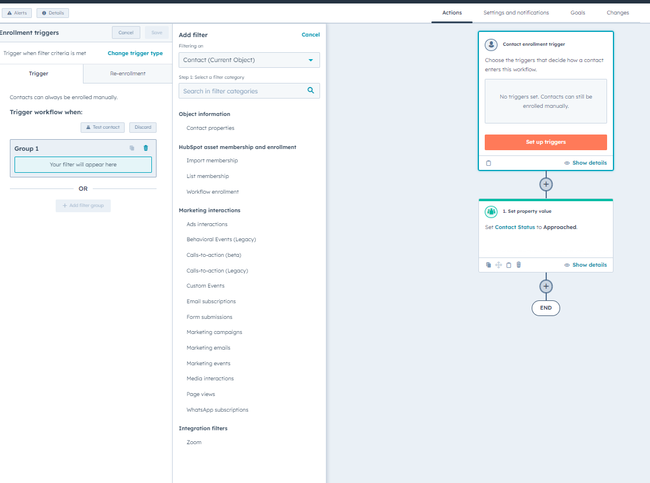Delete Group 1 using its trash icon
The height and width of the screenshot is (483, 650).
[x=146, y=148]
